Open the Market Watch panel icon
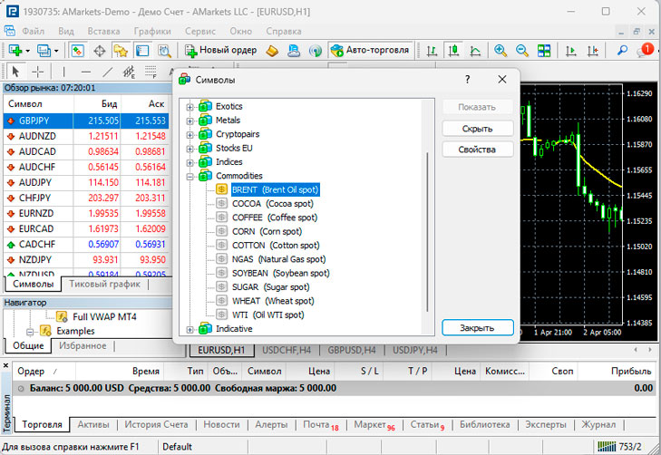The height and width of the screenshot is (455, 661). pos(78,51)
